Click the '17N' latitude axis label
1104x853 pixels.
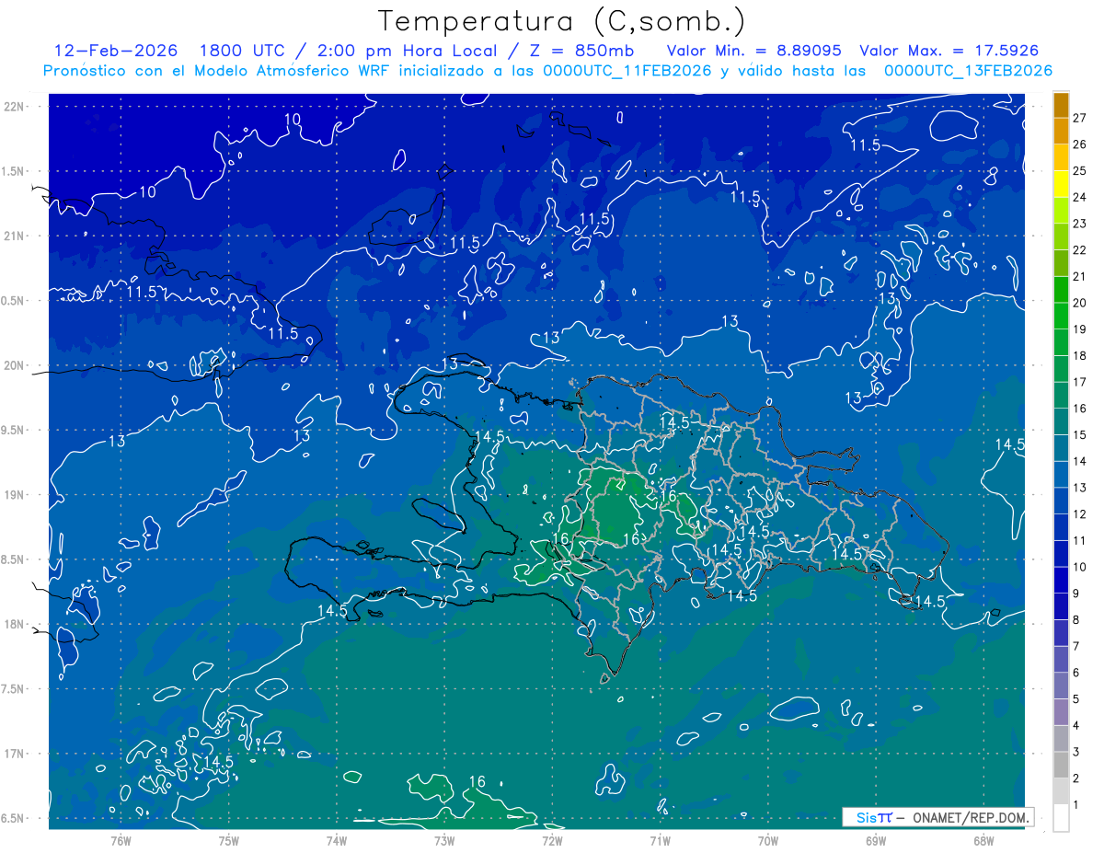click(14, 754)
